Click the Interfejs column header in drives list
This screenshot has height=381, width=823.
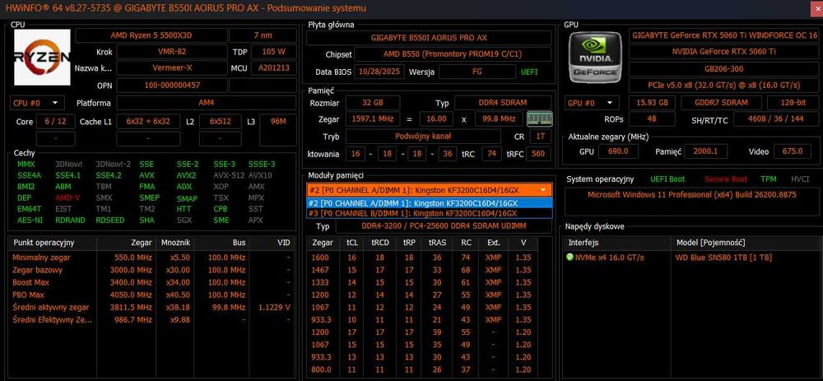click(x=616, y=243)
